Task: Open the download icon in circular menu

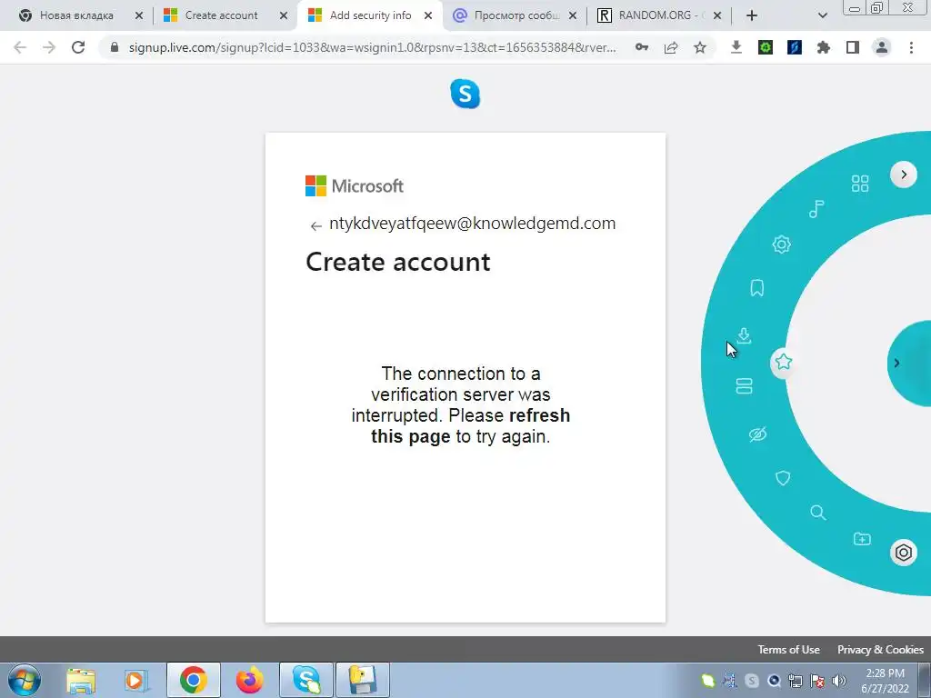Action: click(x=744, y=336)
